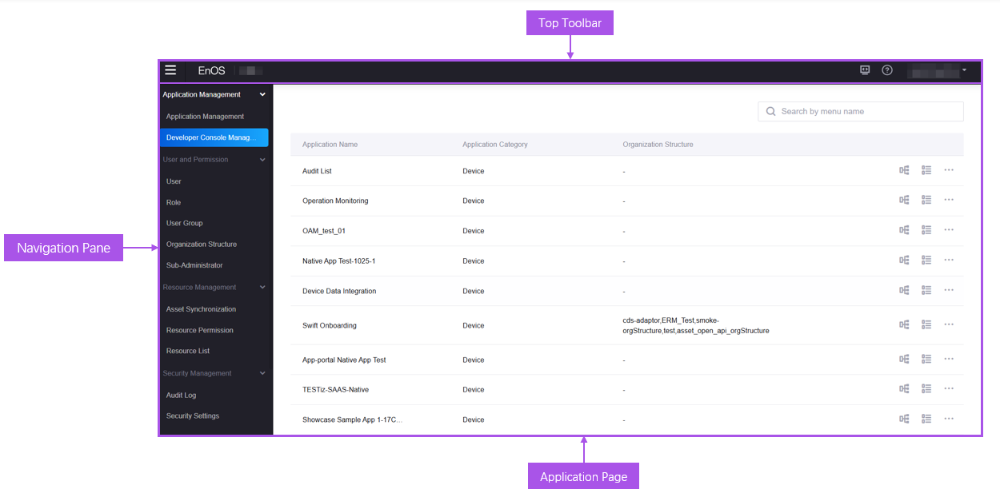1000x501 pixels.
Task: Click the menu list icon for Operation Monitoring
Action: pyautogui.click(x=926, y=200)
